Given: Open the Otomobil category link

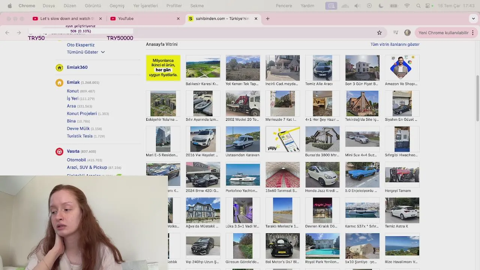Looking at the screenshot, I should 76,160.
